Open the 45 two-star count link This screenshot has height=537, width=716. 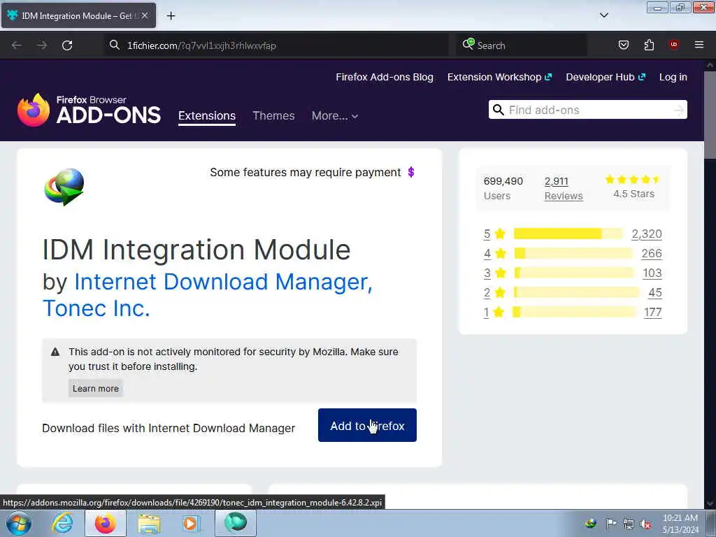point(654,293)
